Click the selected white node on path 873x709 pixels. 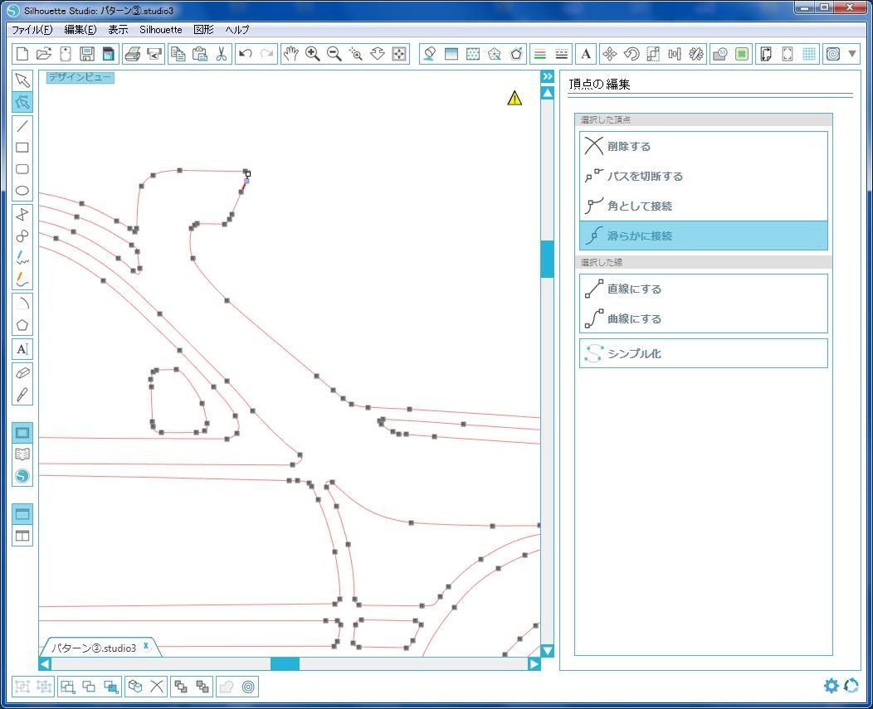pyautogui.click(x=248, y=174)
